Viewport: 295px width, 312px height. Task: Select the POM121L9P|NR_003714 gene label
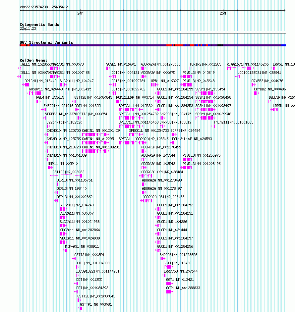[x=135, y=97]
